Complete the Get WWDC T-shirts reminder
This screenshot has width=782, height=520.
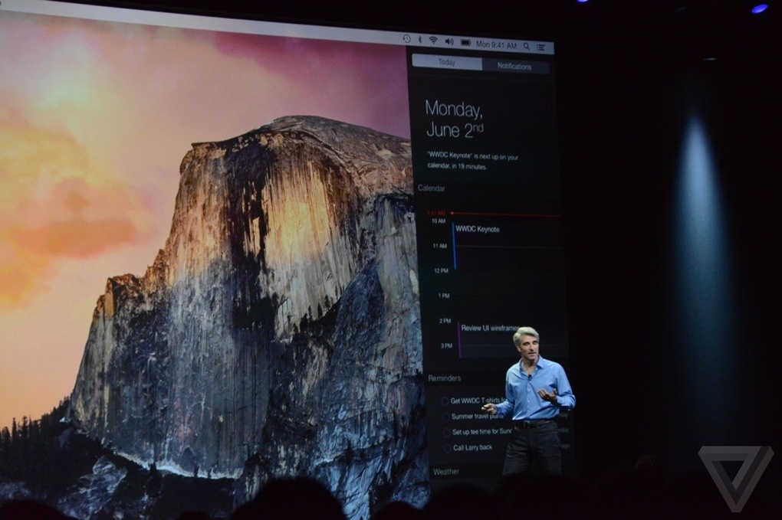pos(445,401)
